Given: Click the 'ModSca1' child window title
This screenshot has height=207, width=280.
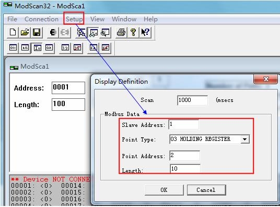Looking at the screenshot, I should [34, 67].
